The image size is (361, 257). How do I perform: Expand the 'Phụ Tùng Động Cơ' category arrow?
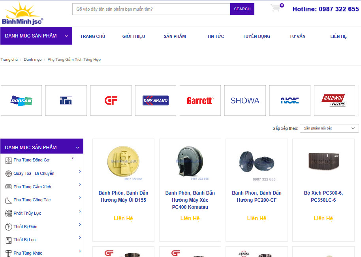73,158
